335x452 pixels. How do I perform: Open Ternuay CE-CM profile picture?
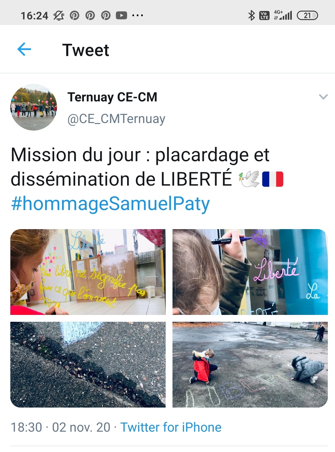34,107
